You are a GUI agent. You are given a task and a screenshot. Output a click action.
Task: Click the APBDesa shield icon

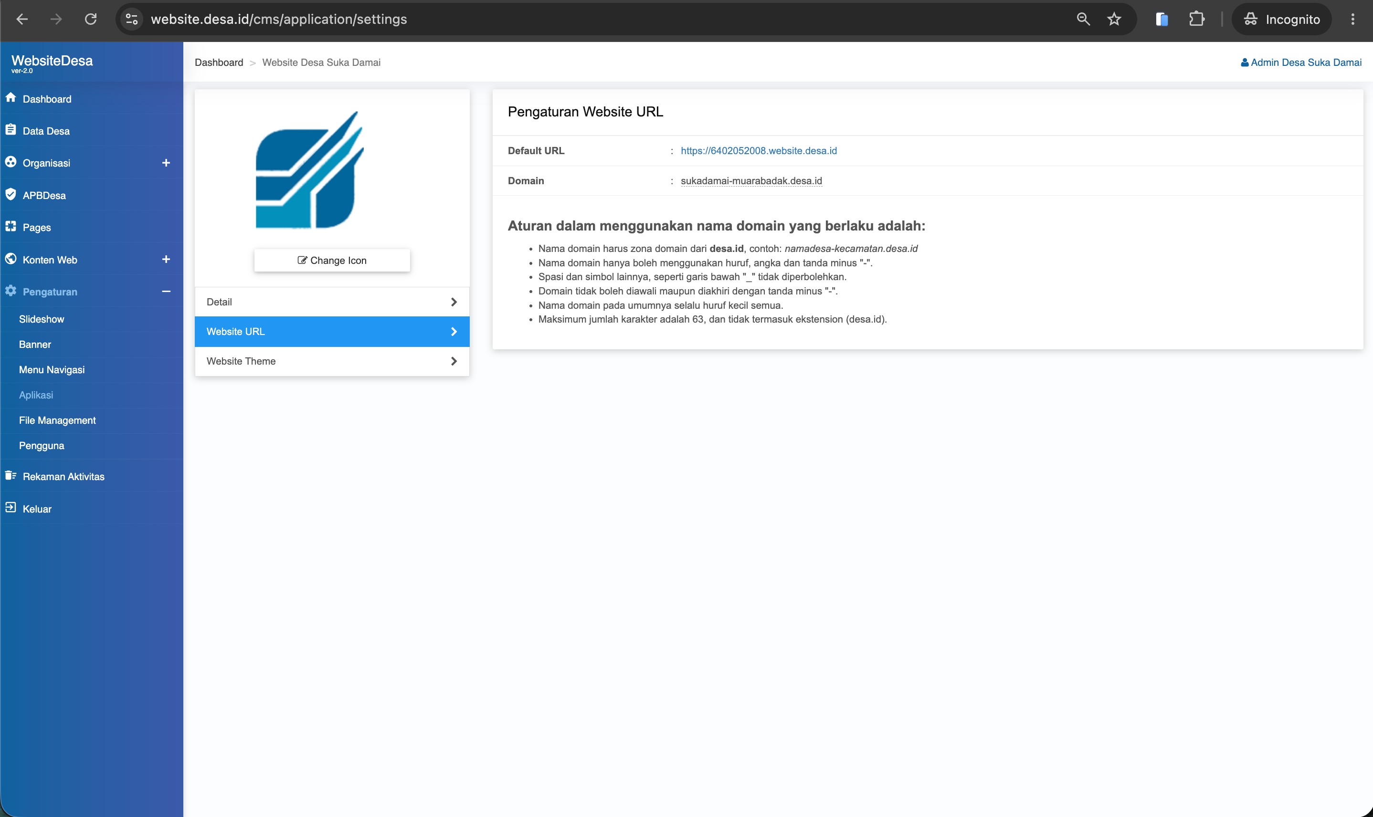tap(11, 194)
